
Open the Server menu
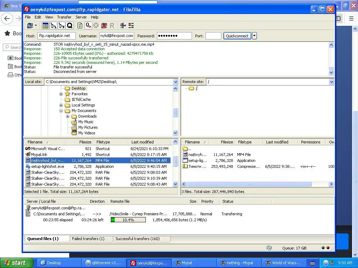(x=81, y=17)
